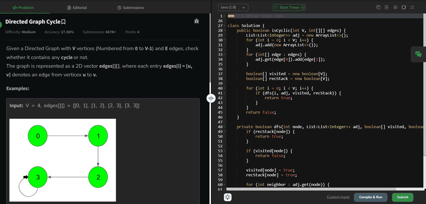Click "adj.add(new ArrayList<>());" code line

coord(286,45)
